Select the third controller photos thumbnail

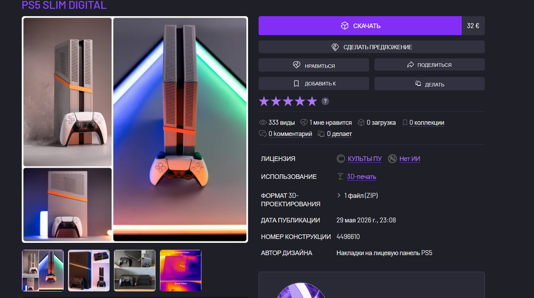pyautogui.click(x=135, y=271)
